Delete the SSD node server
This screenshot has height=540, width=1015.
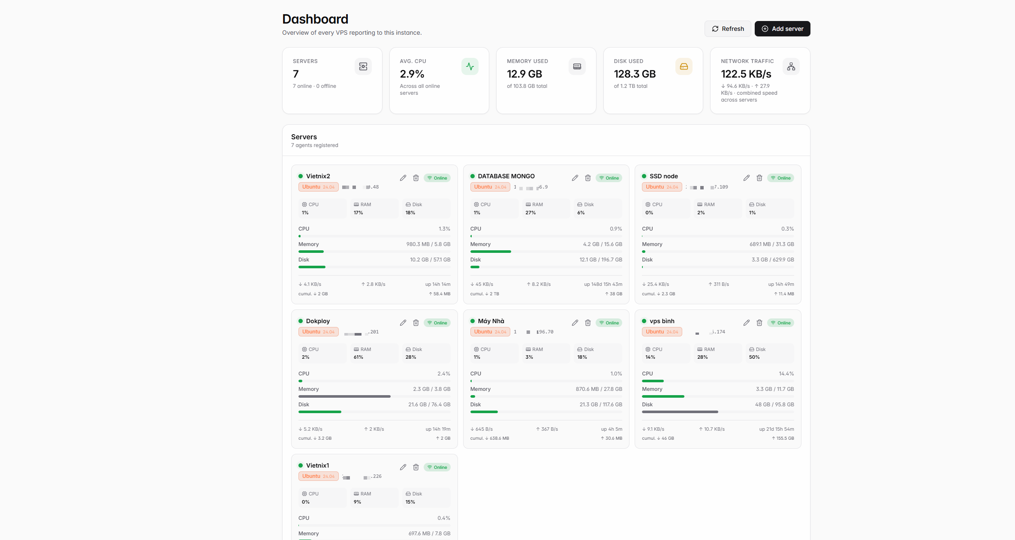pyautogui.click(x=759, y=178)
